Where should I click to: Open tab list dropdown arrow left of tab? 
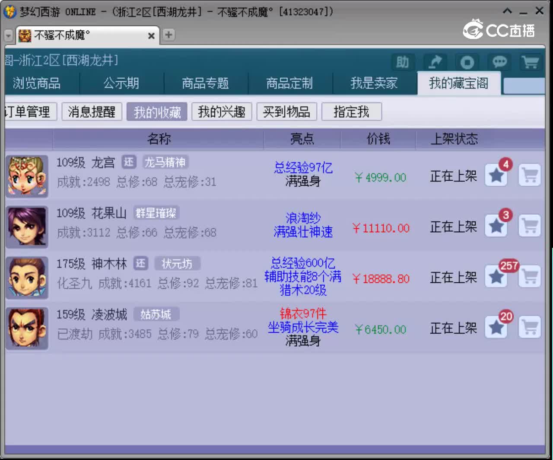click(9, 35)
